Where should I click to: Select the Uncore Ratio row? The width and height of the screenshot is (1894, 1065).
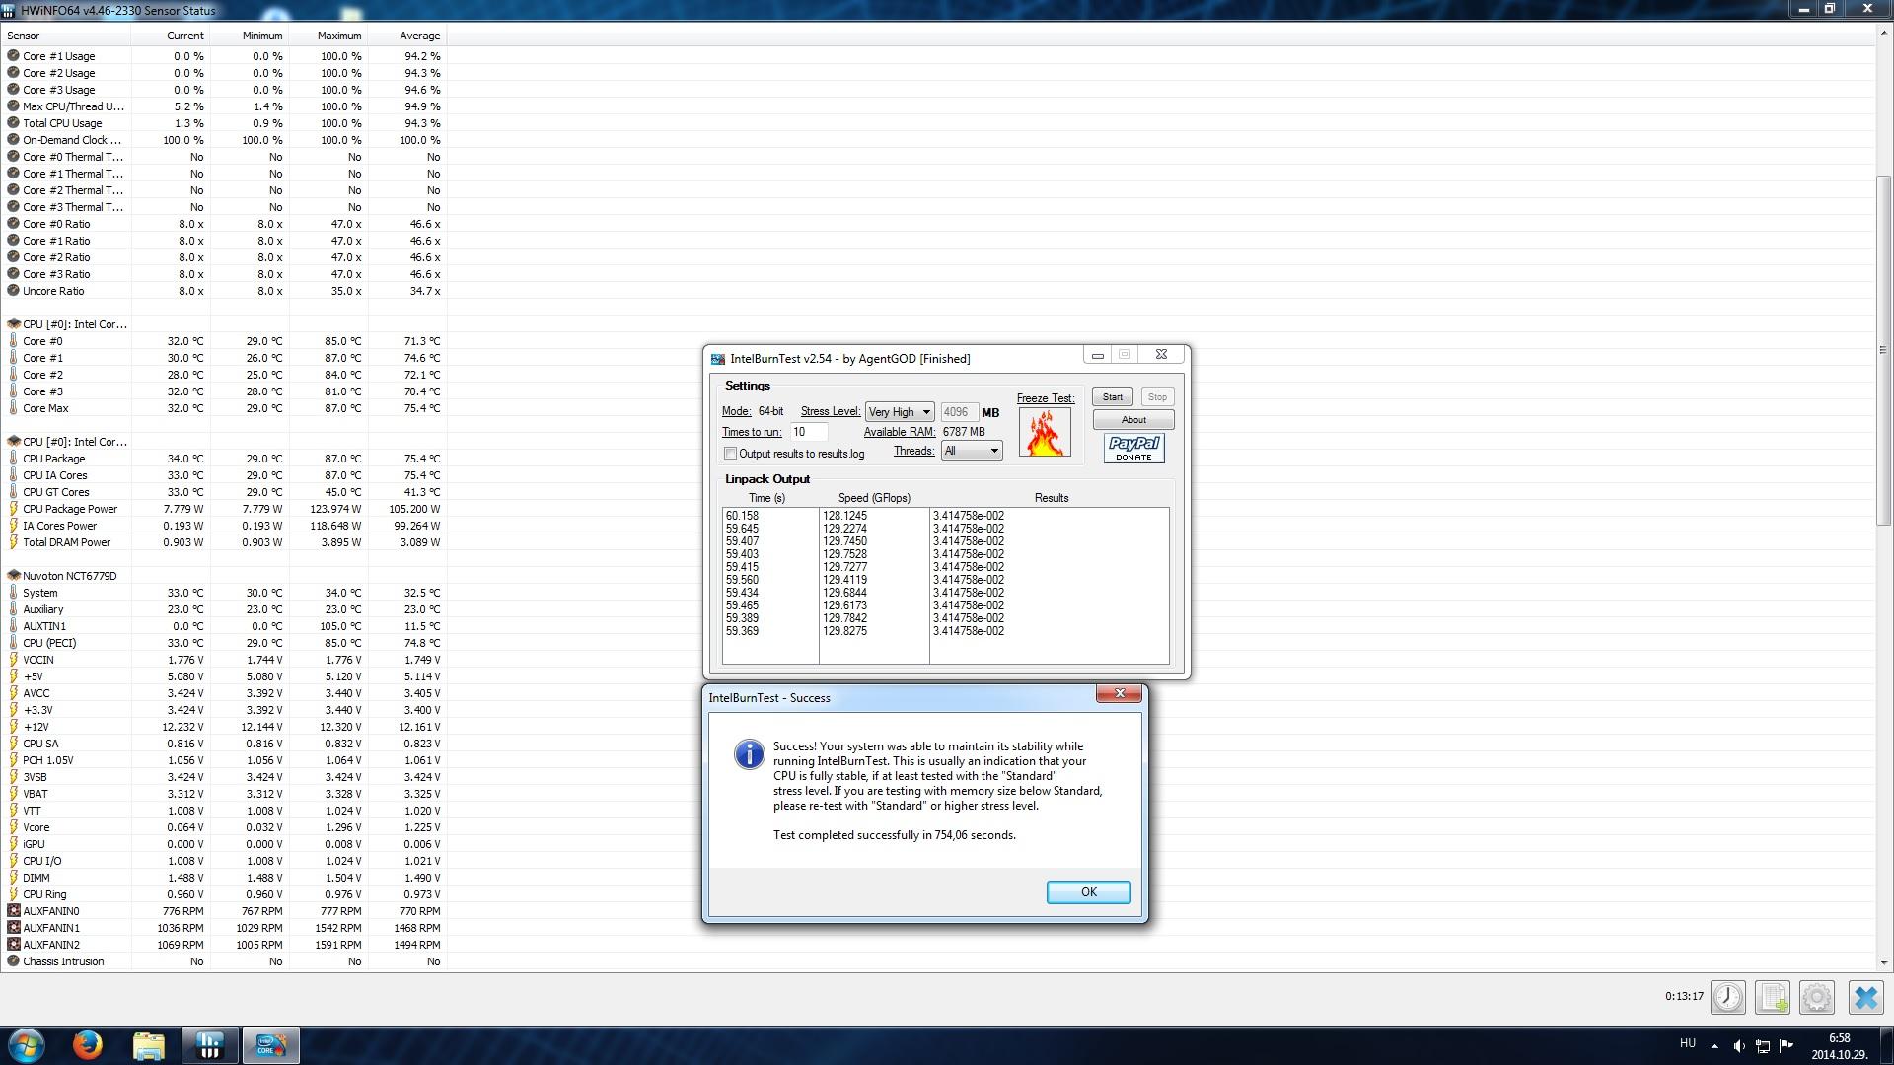tap(224, 291)
